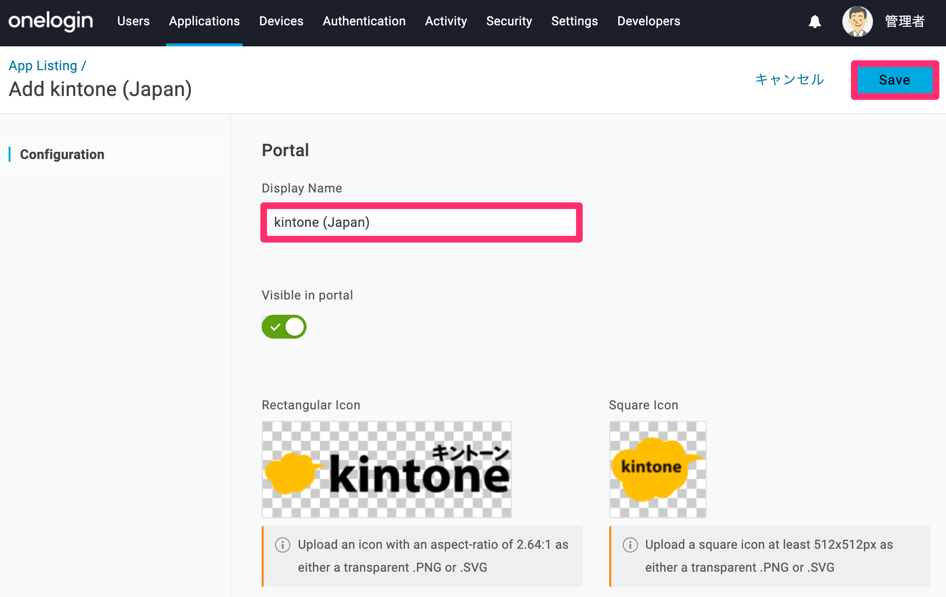Click the Display Name label
This screenshot has height=597, width=946.
tap(302, 188)
